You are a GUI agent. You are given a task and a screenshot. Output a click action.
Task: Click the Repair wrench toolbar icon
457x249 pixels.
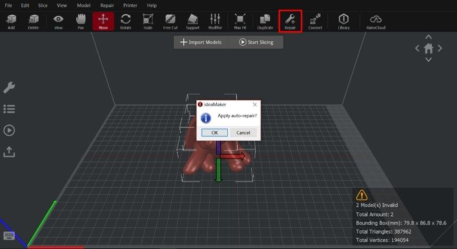coord(290,21)
